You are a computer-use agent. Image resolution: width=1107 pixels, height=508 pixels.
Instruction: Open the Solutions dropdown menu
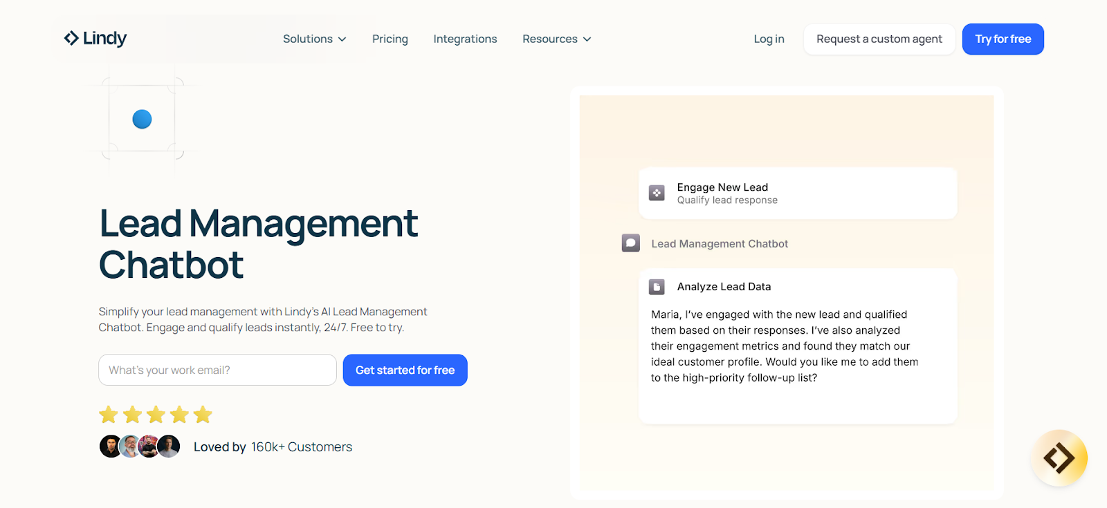coord(314,39)
